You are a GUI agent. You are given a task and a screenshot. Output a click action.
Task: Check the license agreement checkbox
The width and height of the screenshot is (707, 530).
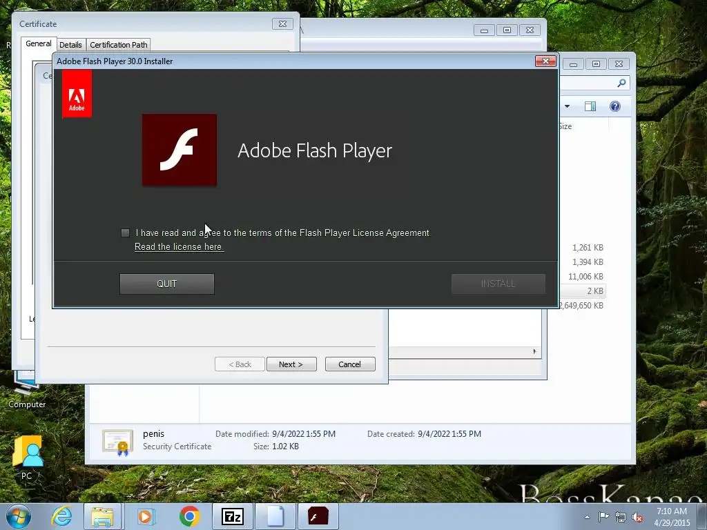pyautogui.click(x=126, y=233)
